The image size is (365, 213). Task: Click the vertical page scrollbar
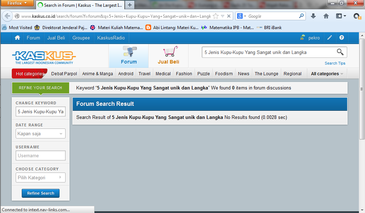pyautogui.click(x=362, y=89)
